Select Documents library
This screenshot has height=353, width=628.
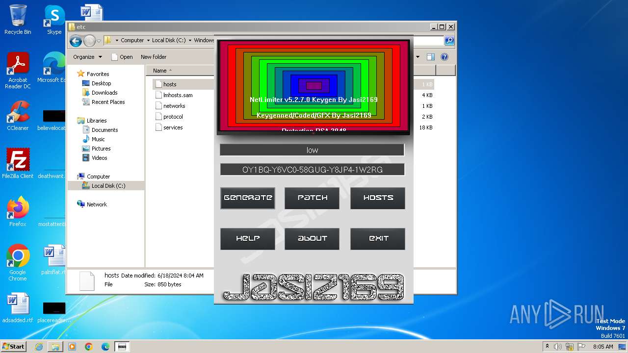click(105, 130)
